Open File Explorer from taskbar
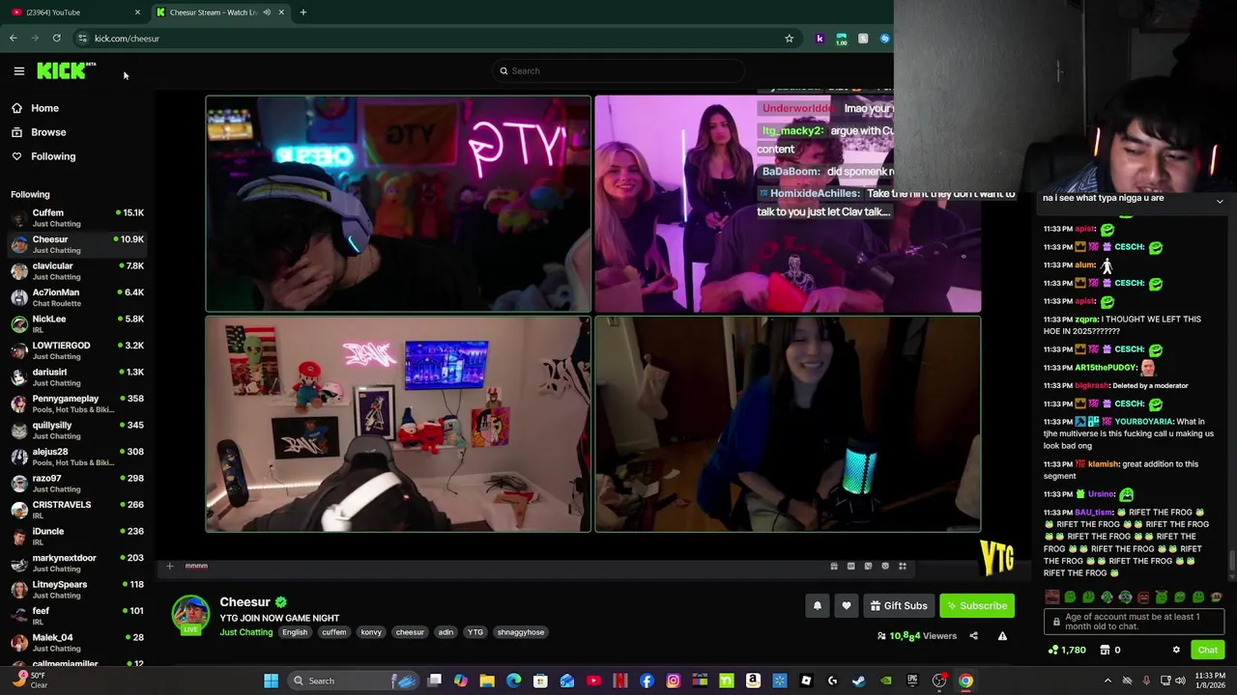This screenshot has width=1237, height=695. click(x=487, y=681)
